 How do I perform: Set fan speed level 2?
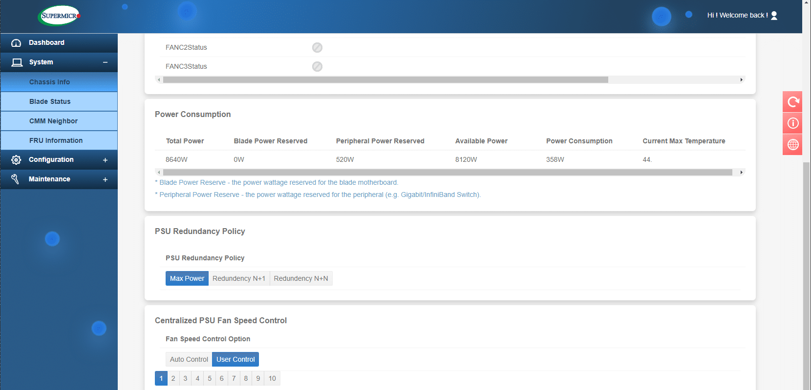(173, 378)
